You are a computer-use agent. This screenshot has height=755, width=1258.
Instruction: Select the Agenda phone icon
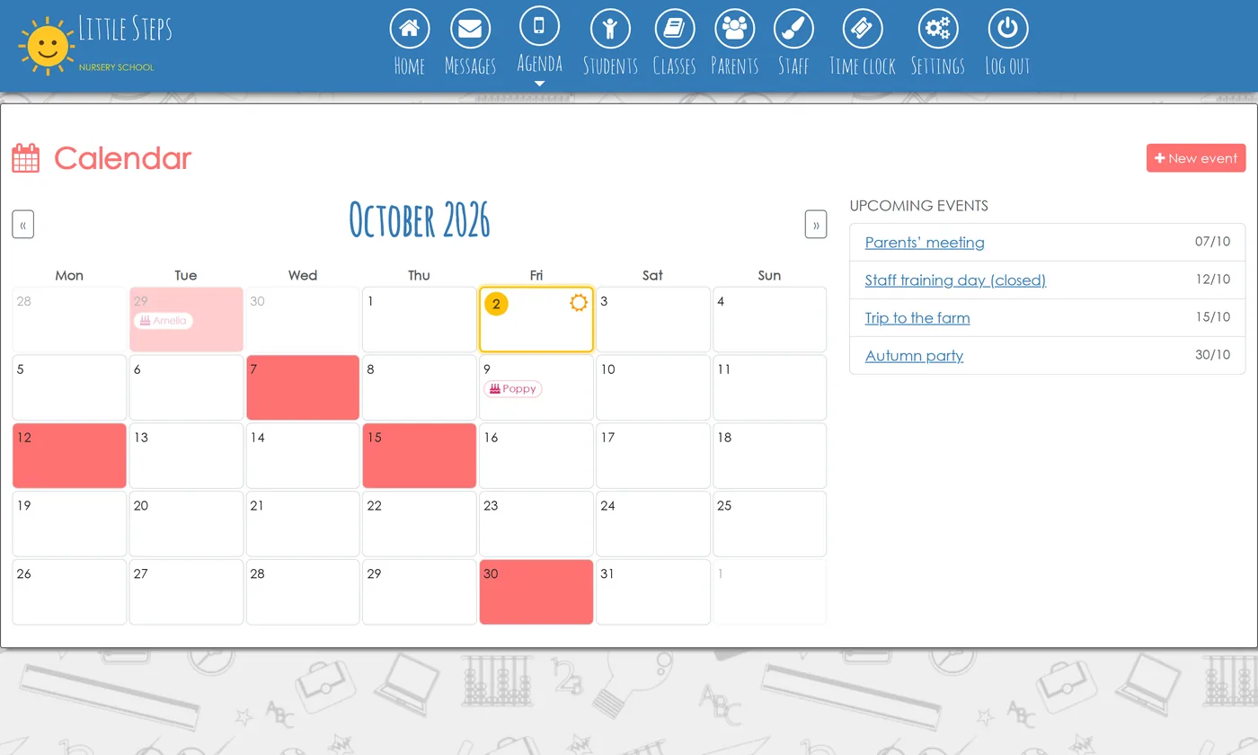(539, 25)
